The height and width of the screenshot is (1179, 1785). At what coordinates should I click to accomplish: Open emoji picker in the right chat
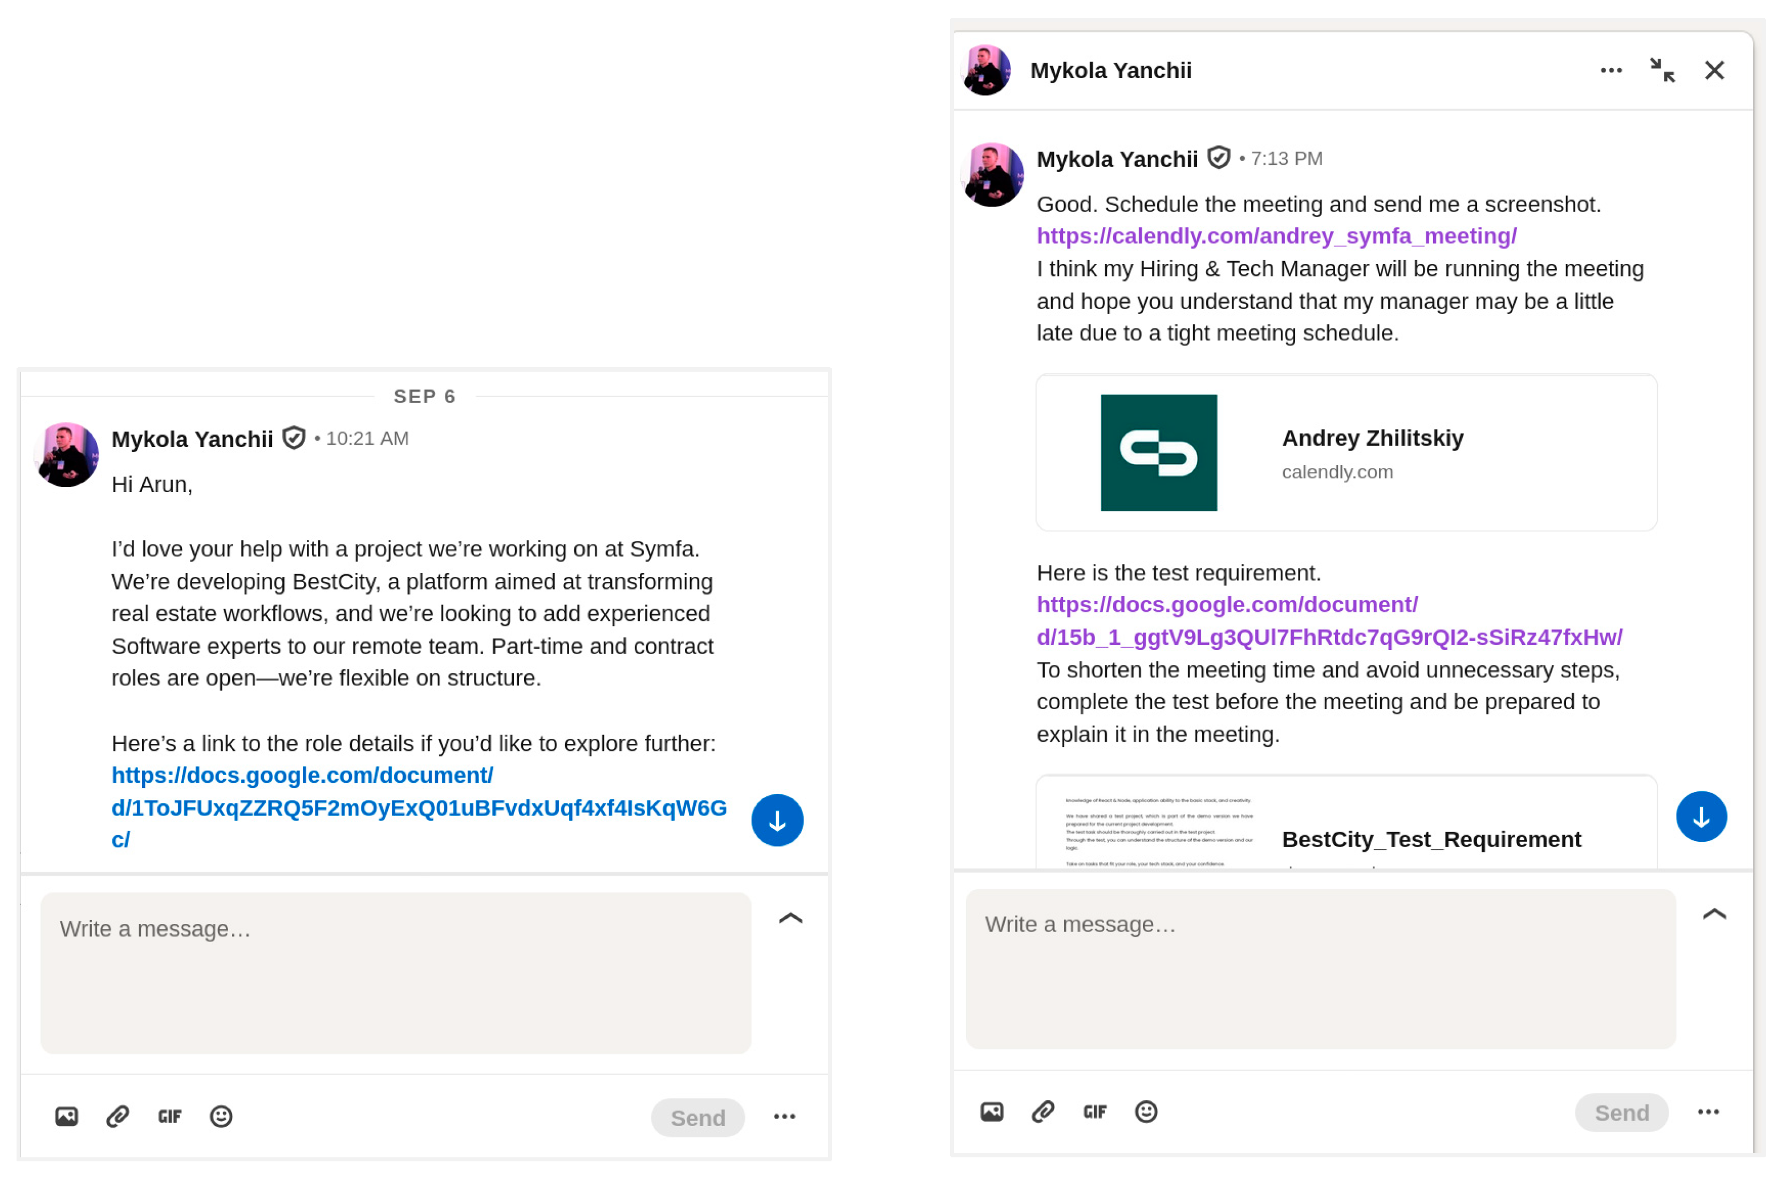1146,1112
